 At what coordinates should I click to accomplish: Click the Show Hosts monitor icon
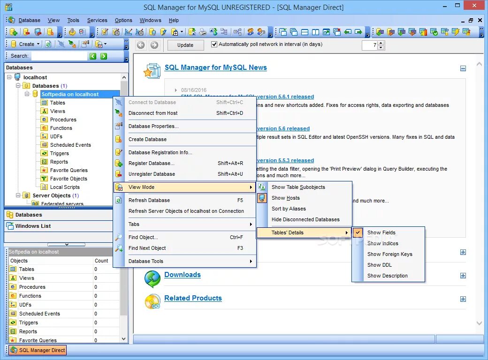coord(262,198)
